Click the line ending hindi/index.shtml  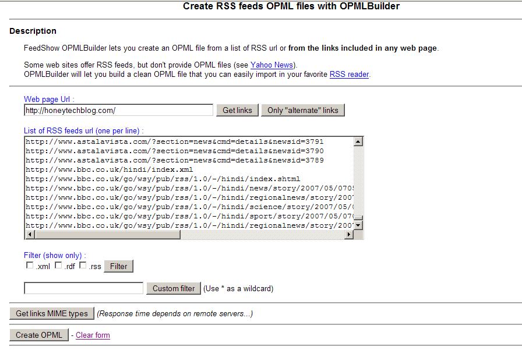(x=163, y=179)
